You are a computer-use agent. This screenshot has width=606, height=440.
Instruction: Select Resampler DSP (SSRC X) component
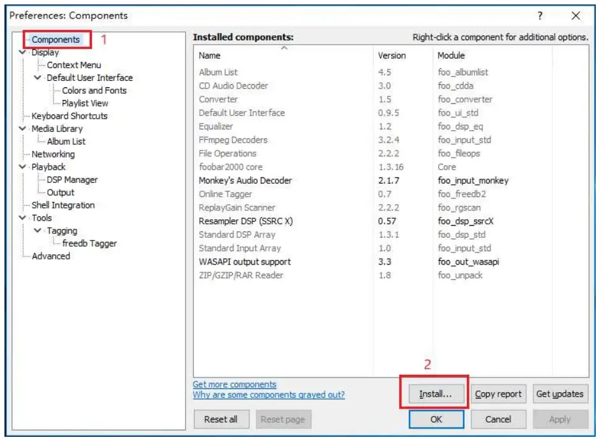pyautogui.click(x=391, y=221)
